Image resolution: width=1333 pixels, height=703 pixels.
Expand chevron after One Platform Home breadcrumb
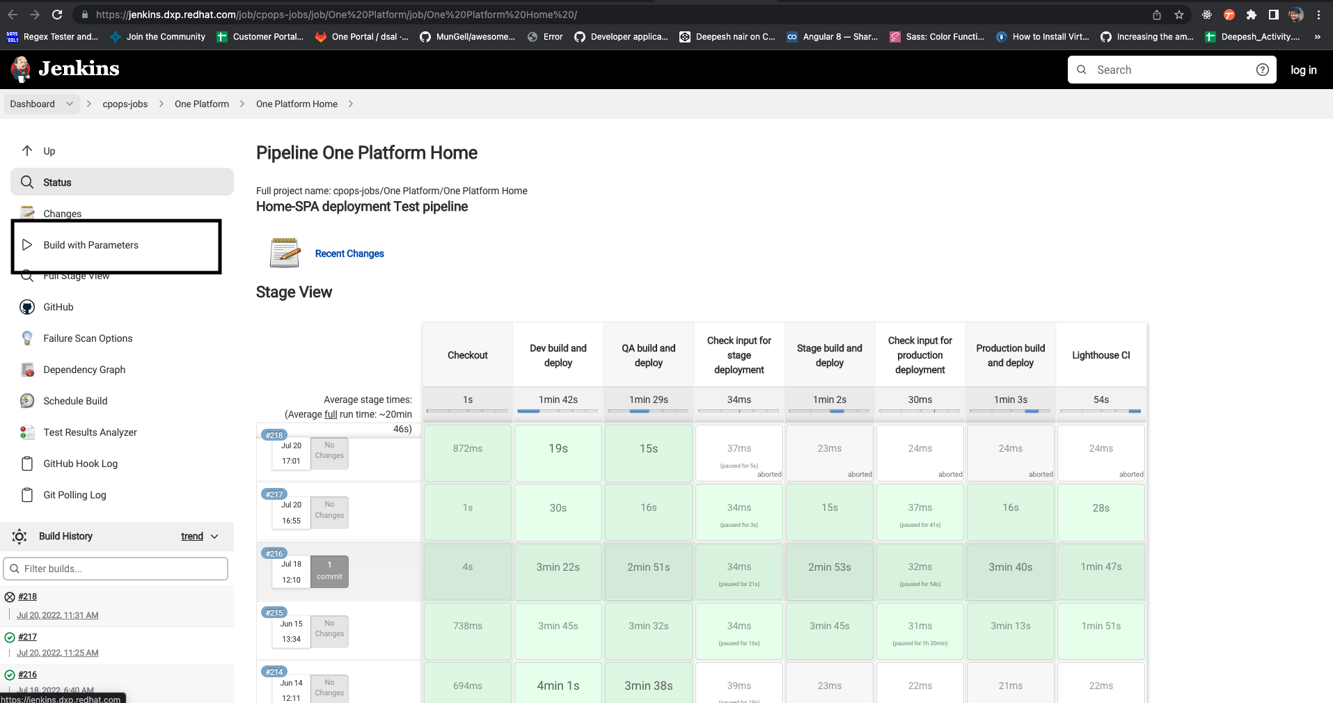pos(351,104)
